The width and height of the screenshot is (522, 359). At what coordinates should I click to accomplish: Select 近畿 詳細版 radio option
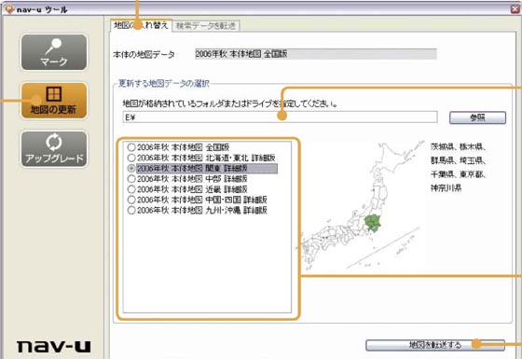click(x=131, y=189)
